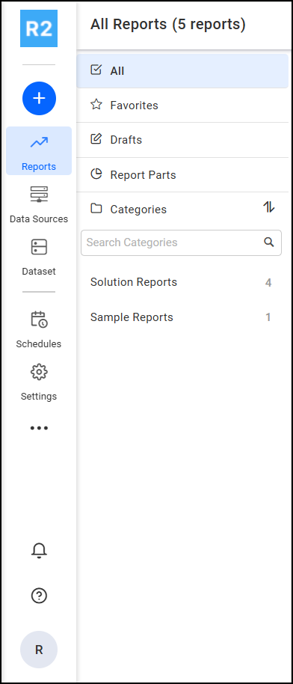
Task: Open the help question mark icon
Action: (39, 596)
